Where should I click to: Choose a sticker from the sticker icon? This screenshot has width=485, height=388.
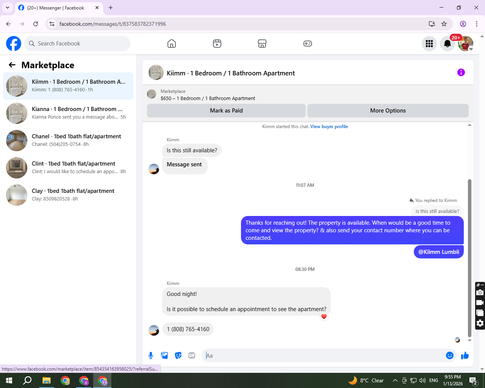(x=178, y=355)
